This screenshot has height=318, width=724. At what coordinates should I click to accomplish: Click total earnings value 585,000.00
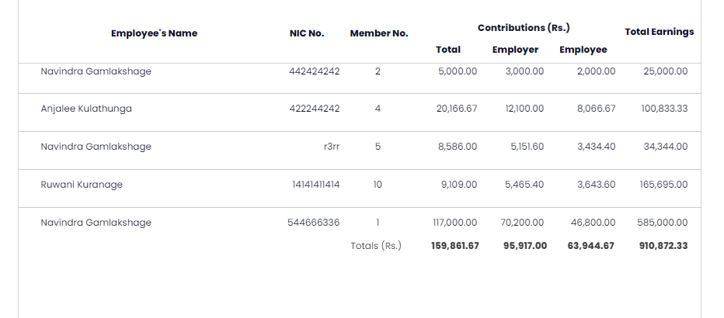pyautogui.click(x=660, y=223)
